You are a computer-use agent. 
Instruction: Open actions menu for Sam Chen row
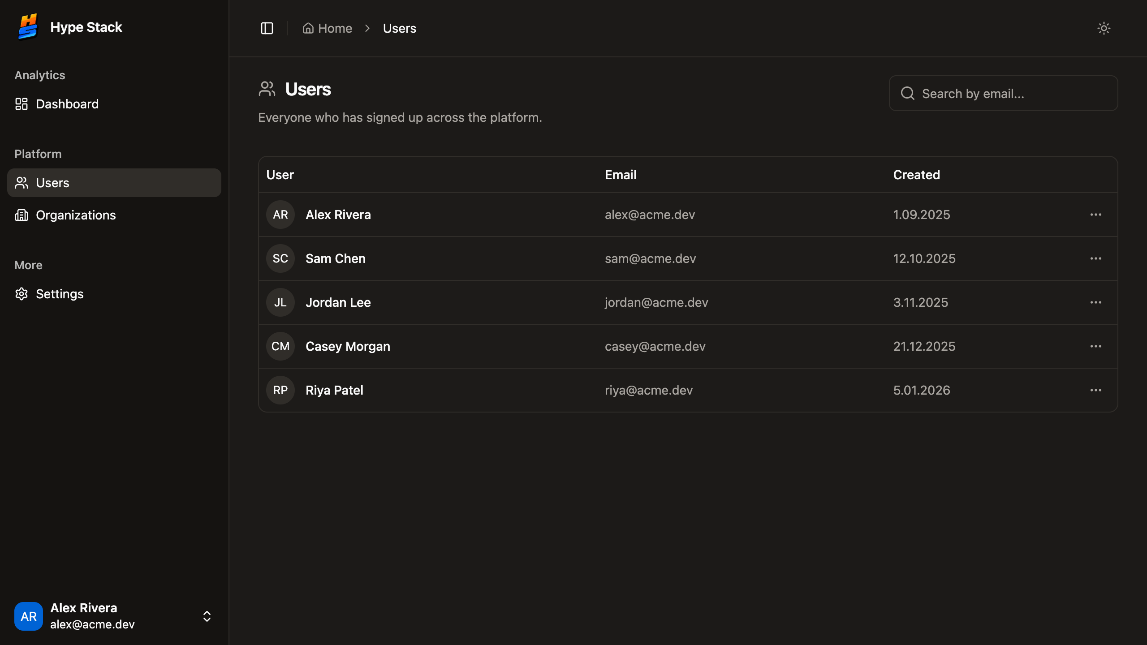(1096, 258)
